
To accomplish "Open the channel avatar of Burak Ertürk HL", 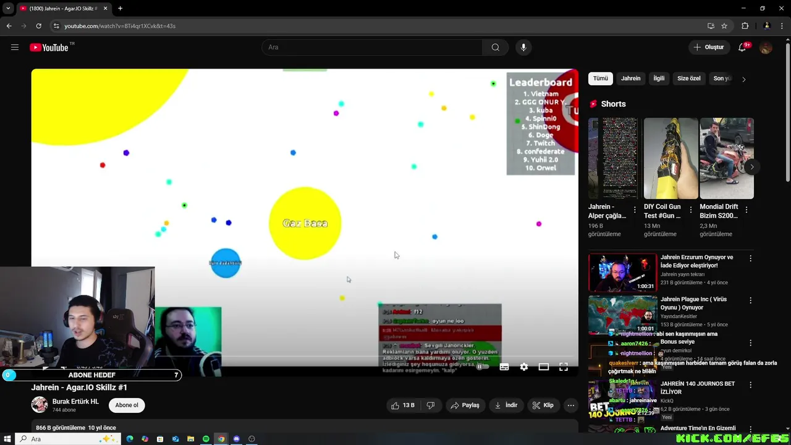I will 40,405.
